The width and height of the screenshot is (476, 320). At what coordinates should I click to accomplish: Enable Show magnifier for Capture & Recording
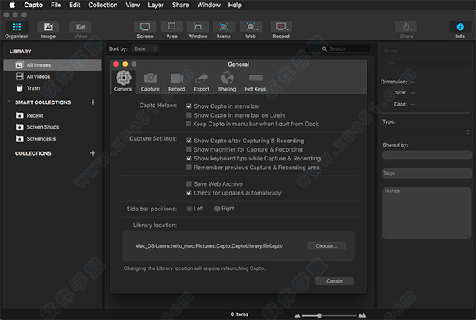click(189, 149)
